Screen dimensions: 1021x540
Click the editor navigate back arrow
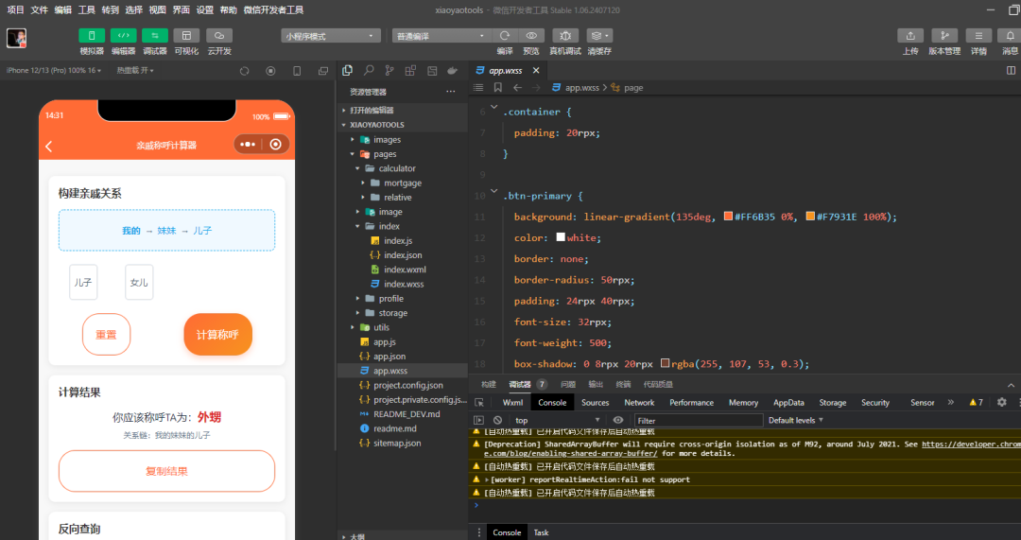click(x=517, y=87)
